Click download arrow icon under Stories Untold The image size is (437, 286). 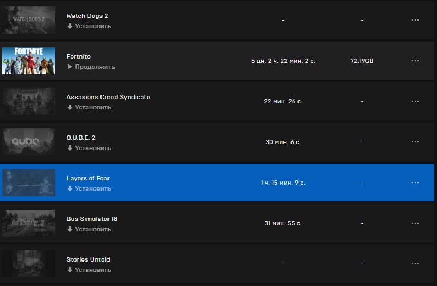(69, 270)
